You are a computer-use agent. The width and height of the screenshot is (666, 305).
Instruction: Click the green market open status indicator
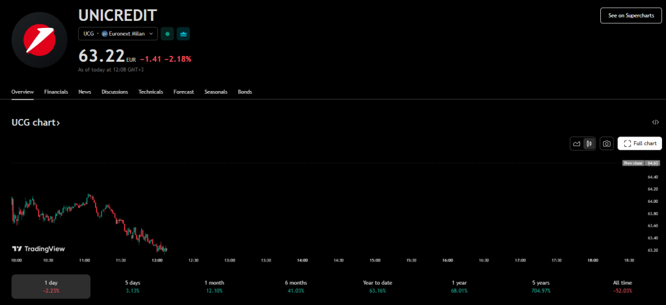tap(167, 34)
